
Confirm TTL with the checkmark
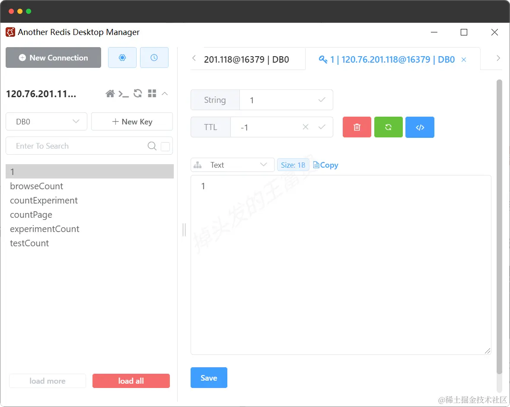point(322,127)
